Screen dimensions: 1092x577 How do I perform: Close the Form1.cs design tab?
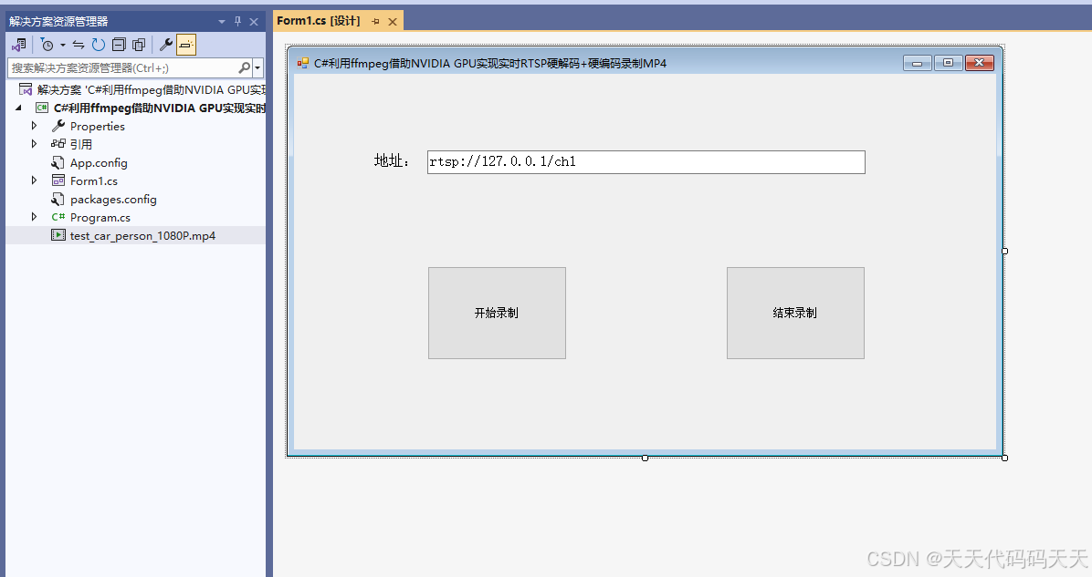[x=392, y=22]
